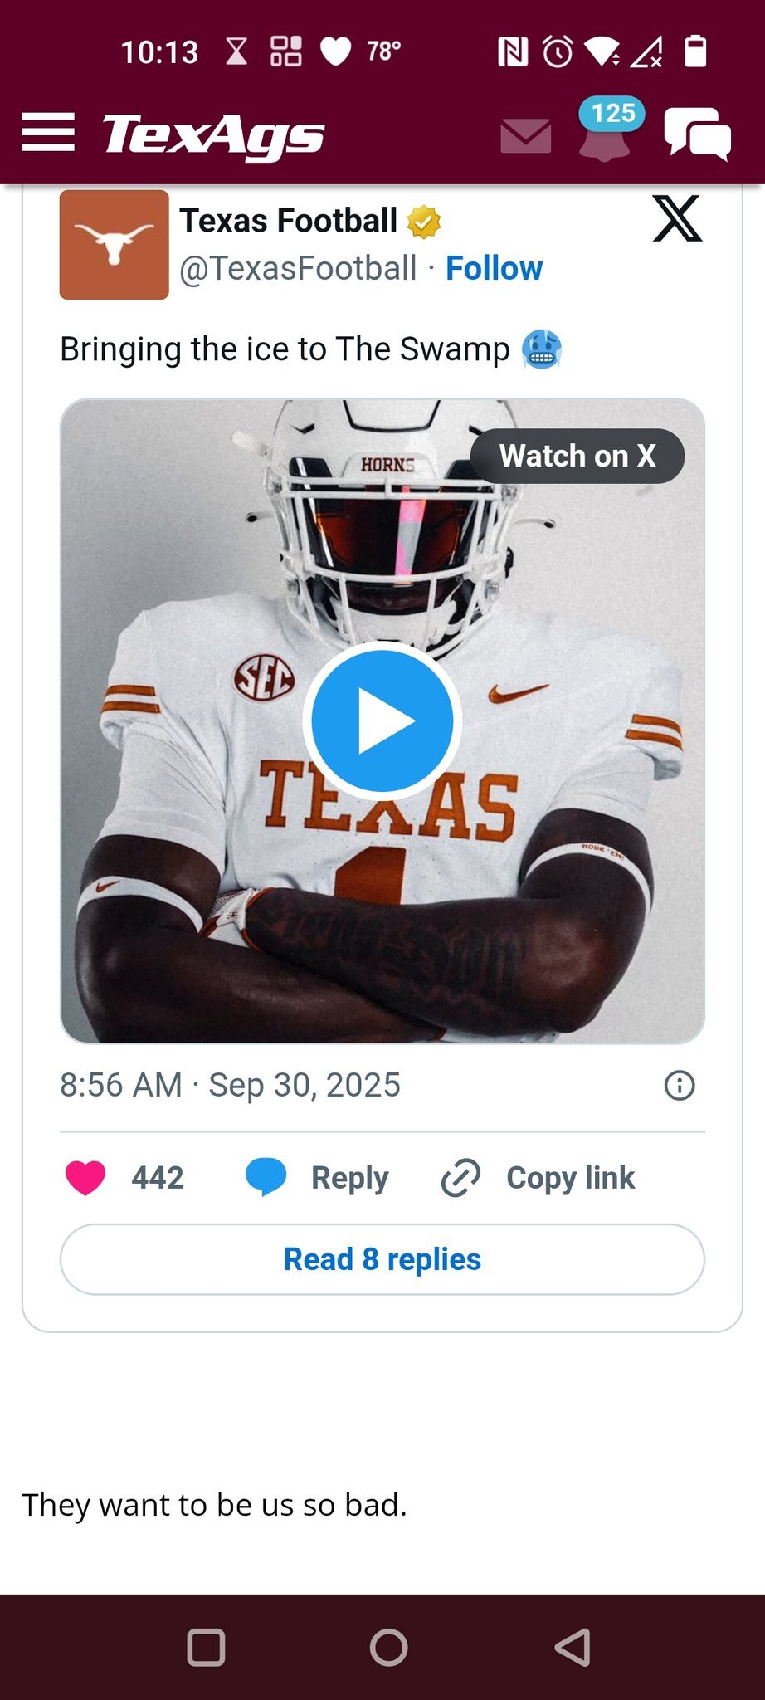Expand replies with Read 8 replies
The height and width of the screenshot is (1700, 765).
point(382,1259)
